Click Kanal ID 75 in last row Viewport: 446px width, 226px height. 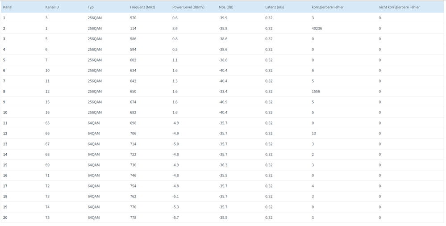click(47, 218)
